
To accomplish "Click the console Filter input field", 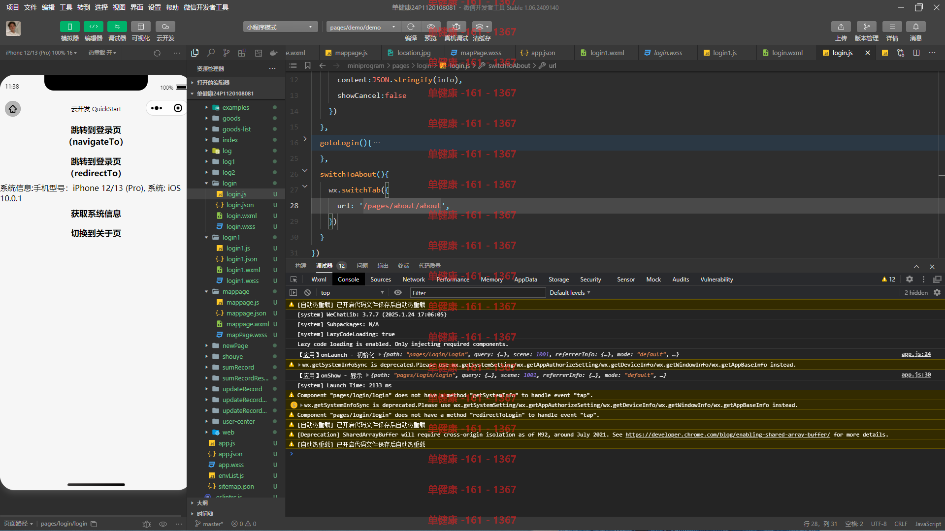I will click(x=478, y=293).
